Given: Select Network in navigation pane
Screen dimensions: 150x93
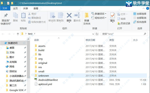Looking at the screenshot, I should tap(12, 67).
